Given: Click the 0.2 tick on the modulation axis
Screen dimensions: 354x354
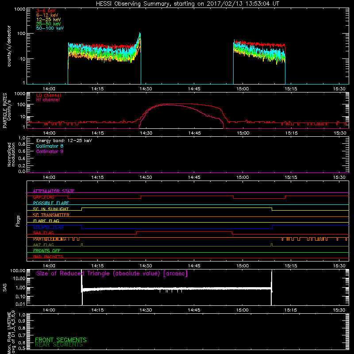Looking at the screenshot, I should tap(22, 165).
